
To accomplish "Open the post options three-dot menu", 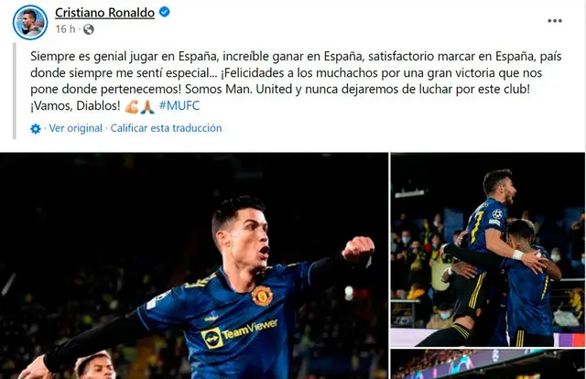I will pyautogui.click(x=555, y=21).
